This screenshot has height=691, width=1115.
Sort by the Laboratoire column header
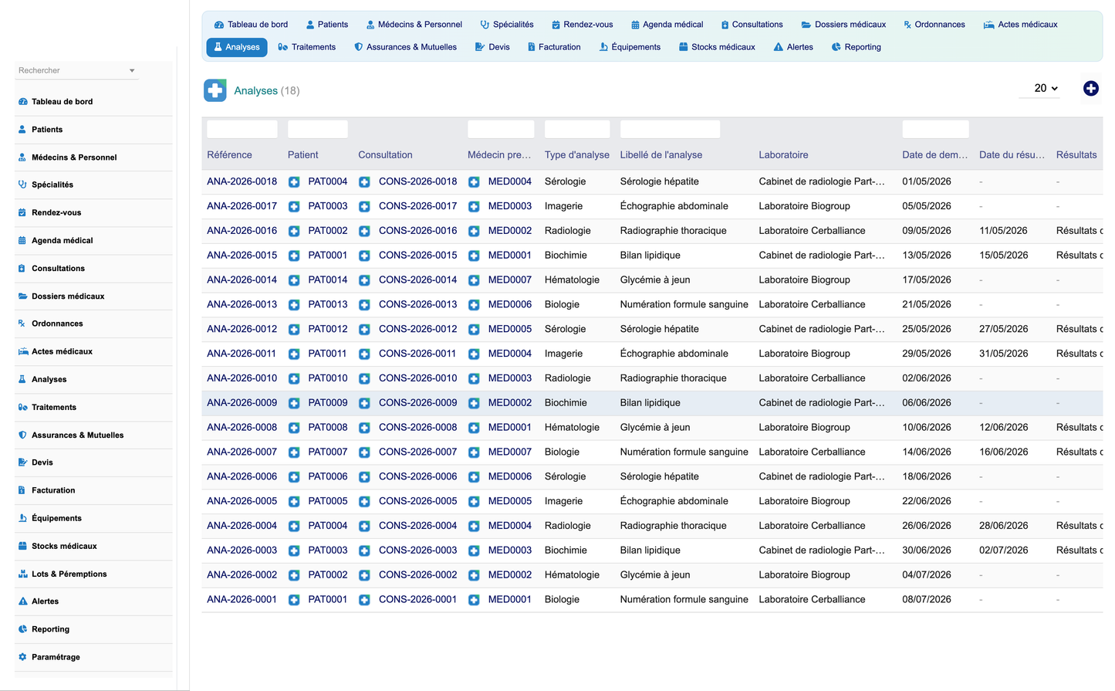point(783,155)
